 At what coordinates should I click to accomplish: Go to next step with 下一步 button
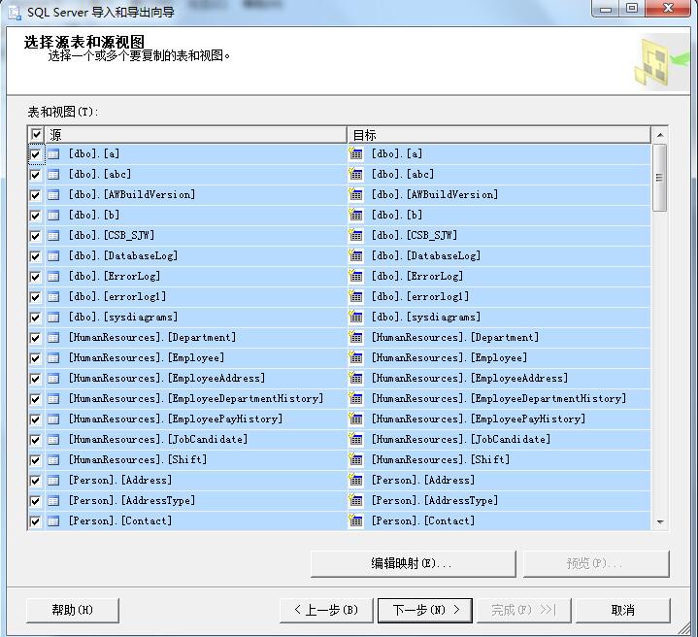tap(425, 610)
